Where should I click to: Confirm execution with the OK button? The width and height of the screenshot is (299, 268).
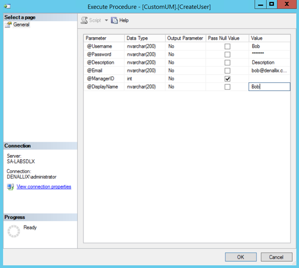point(241,257)
